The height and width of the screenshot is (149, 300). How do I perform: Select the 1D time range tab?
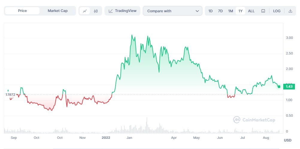[x=210, y=11]
